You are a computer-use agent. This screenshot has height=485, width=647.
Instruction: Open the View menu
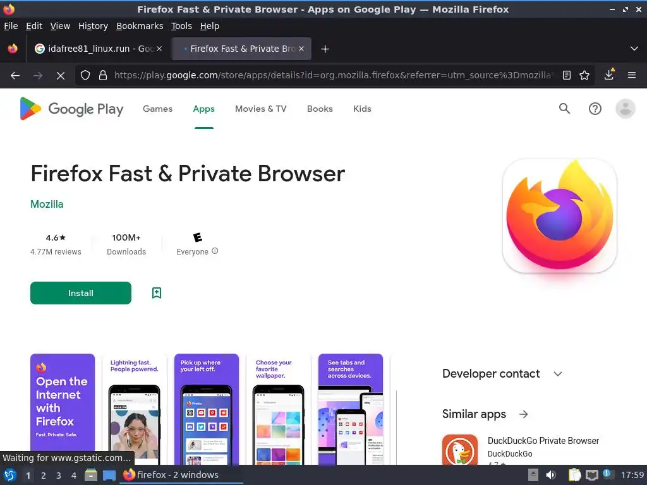click(x=60, y=26)
